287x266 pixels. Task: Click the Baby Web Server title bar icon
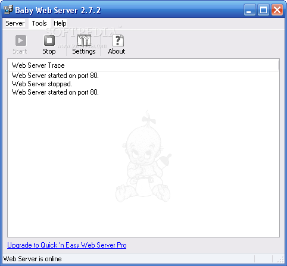click(8, 10)
